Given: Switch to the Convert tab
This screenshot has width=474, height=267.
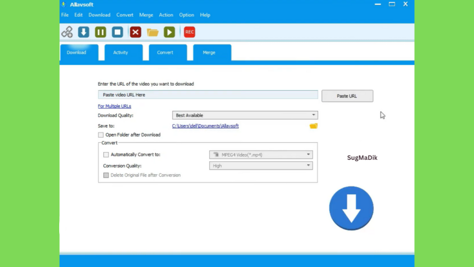Looking at the screenshot, I should (x=168, y=52).
